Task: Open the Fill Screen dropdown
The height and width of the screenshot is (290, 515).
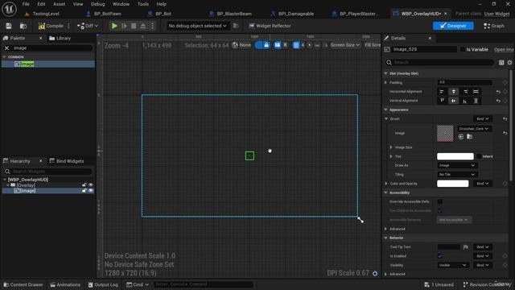Action: [372, 45]
